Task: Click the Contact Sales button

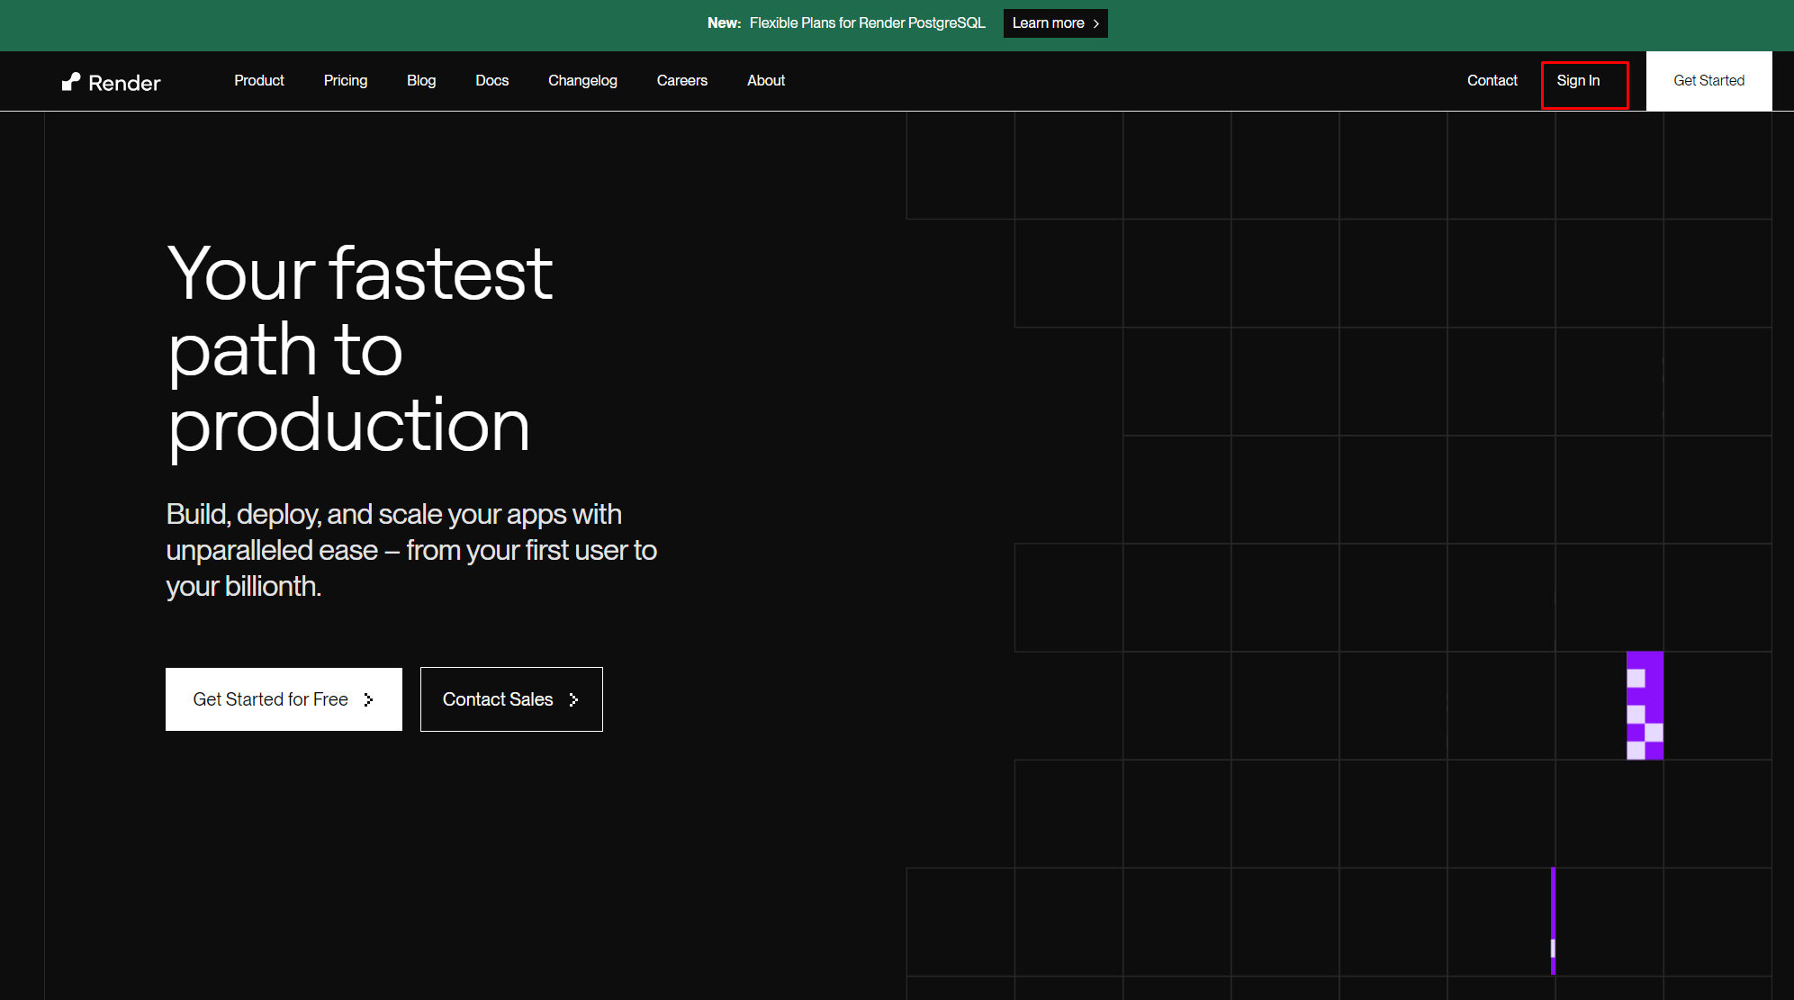Action: click(x=511, y=699)
